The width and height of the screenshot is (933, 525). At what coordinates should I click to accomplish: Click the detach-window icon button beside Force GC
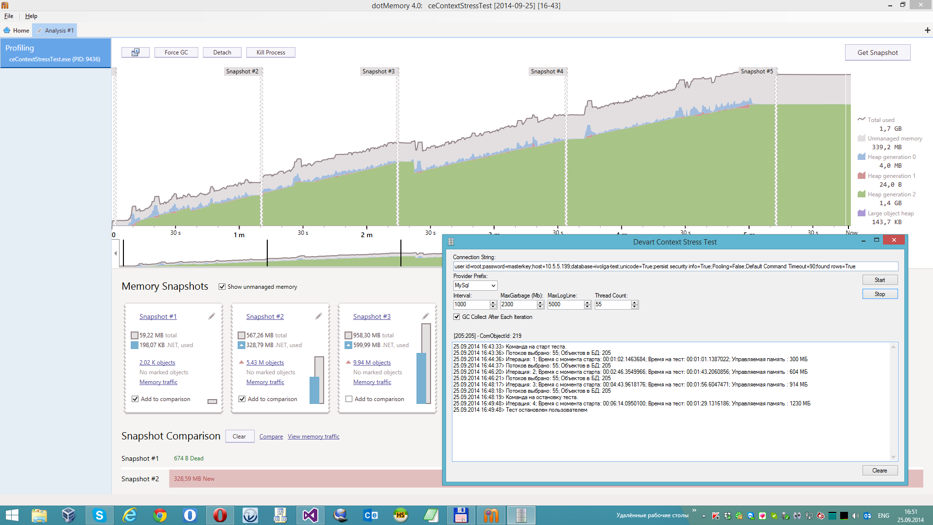point(135,52)
